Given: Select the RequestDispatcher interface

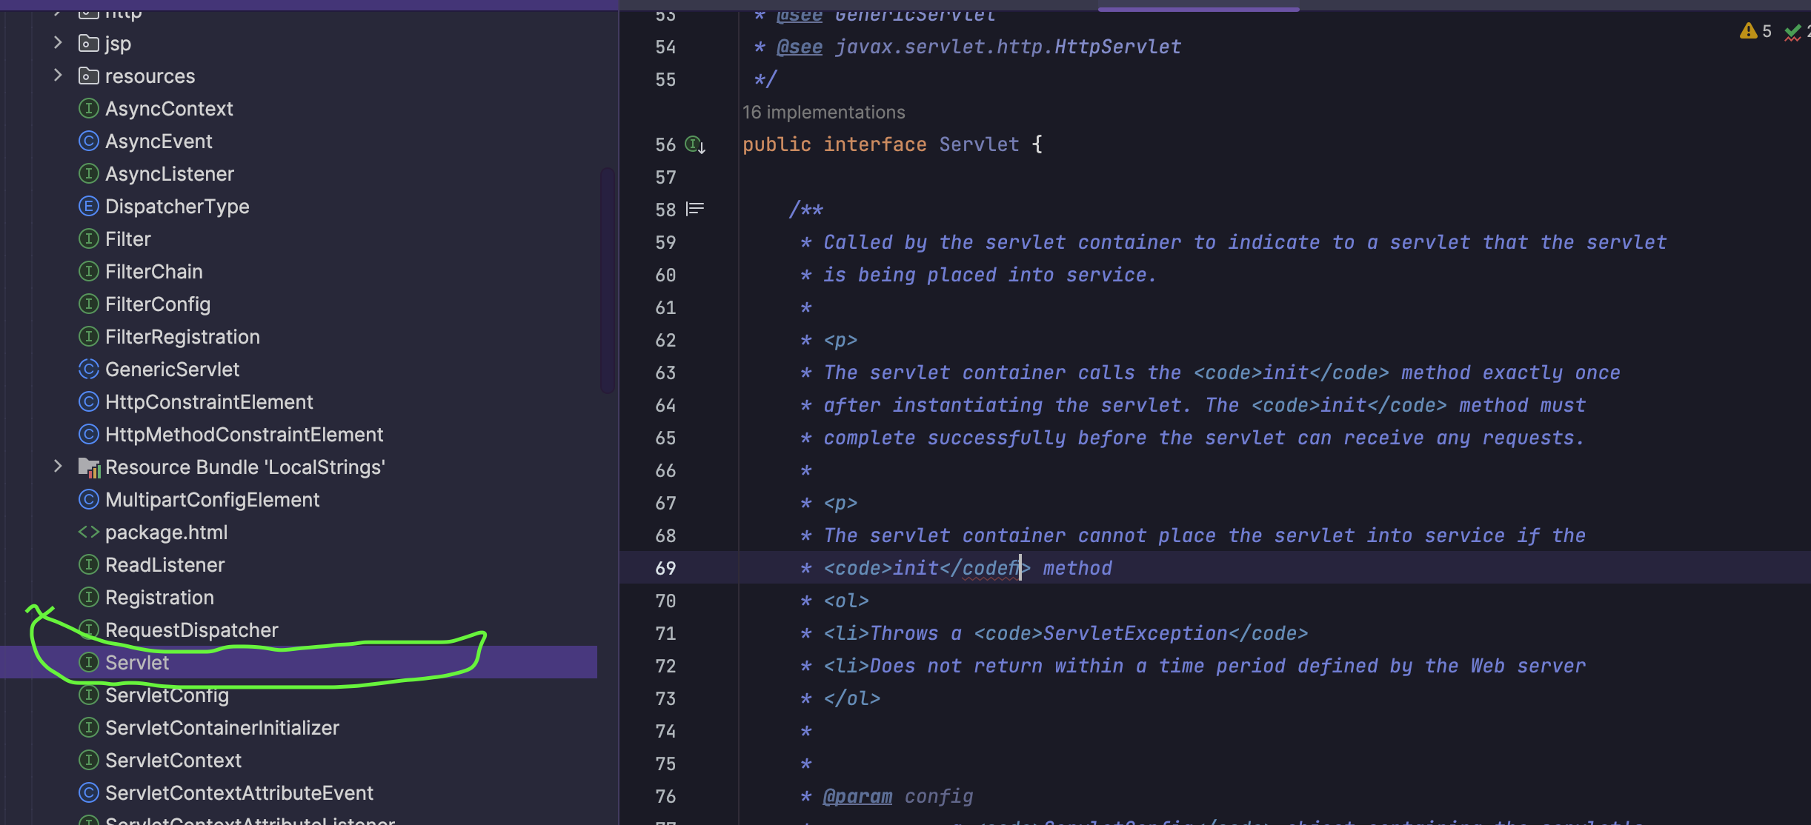Looking at the screenshot, I should [x=191, y=630].
